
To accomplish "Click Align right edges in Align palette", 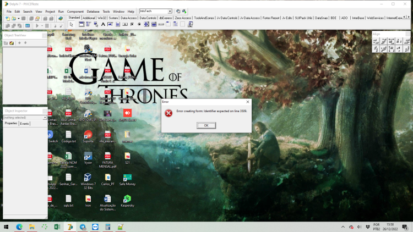I will [x=407, y=41].
